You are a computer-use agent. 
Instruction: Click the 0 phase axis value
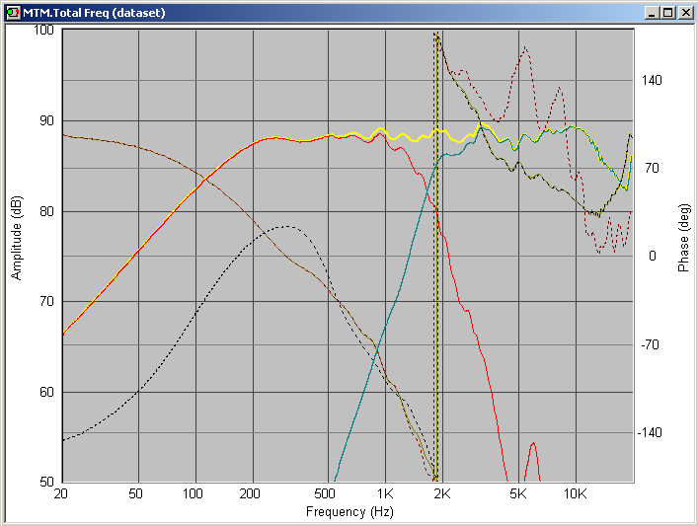tap(653, 256)
